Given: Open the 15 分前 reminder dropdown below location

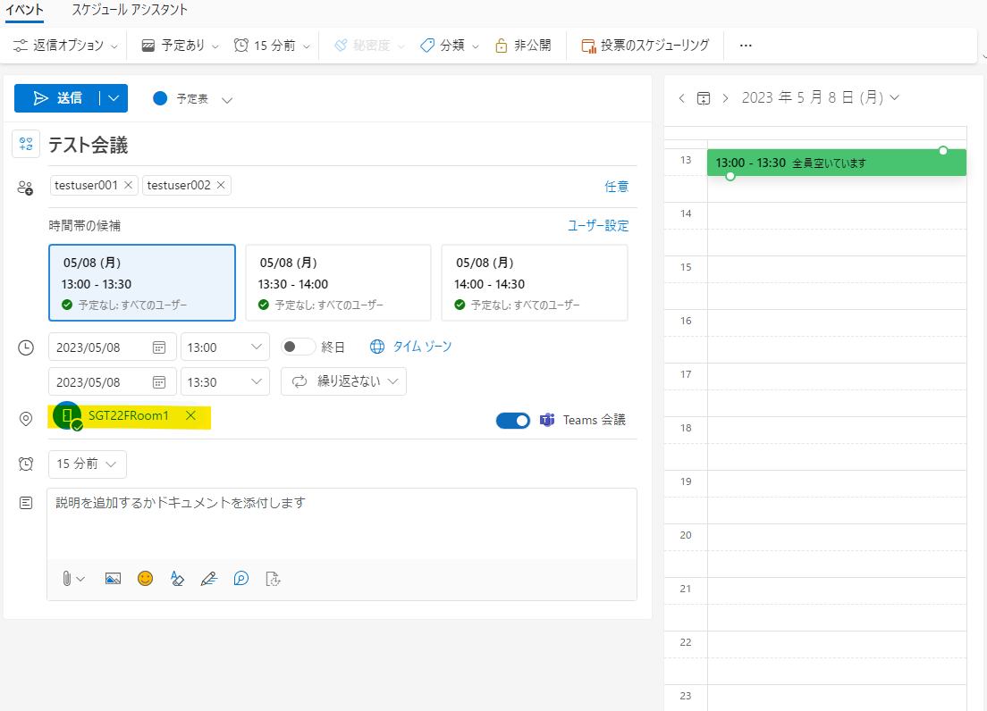Looking at the screenshot, I should pyautogui.click(x=88, y=464).
